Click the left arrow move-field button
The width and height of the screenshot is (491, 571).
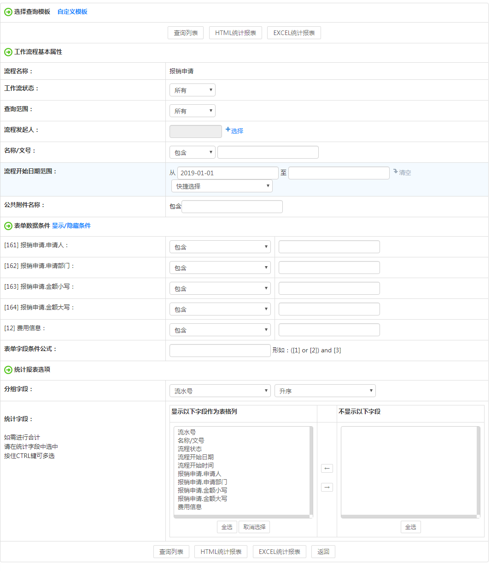click(x=327, y=469)
